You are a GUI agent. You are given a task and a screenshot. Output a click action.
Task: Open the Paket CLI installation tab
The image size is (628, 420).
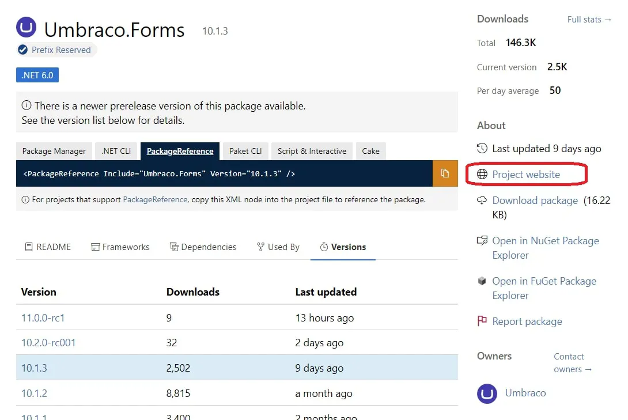click(245, 151)
